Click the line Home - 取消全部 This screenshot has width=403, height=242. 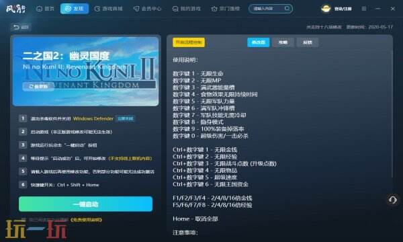pos(195,219)
